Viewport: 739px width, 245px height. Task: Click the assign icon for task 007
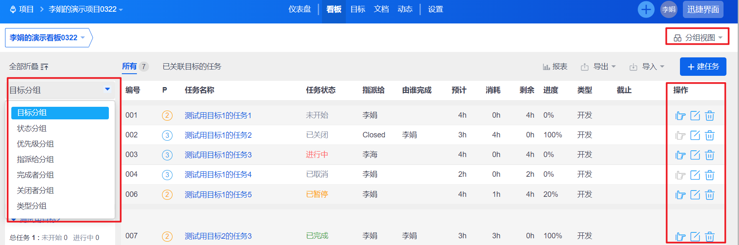click(680, 237)
